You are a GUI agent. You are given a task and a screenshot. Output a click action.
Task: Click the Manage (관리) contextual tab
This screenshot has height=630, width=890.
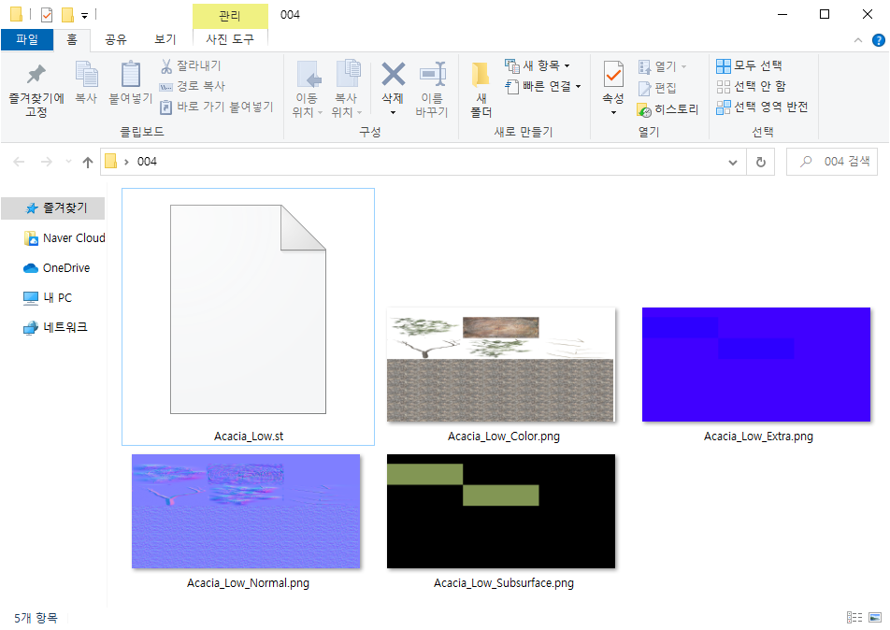tap(230, 16)
